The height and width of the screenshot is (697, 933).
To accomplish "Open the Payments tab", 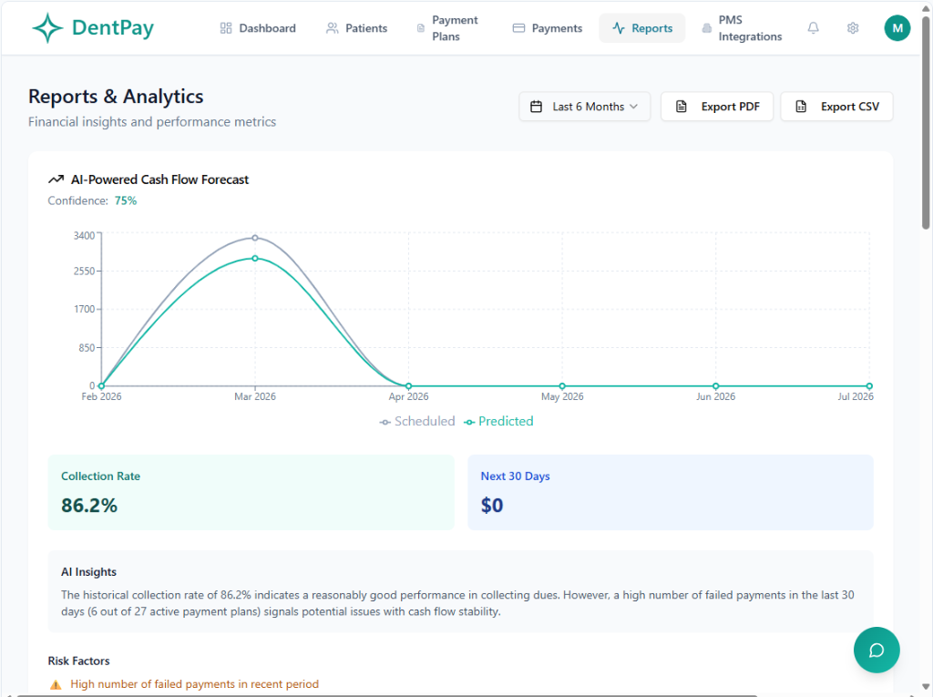I will 548,28.
